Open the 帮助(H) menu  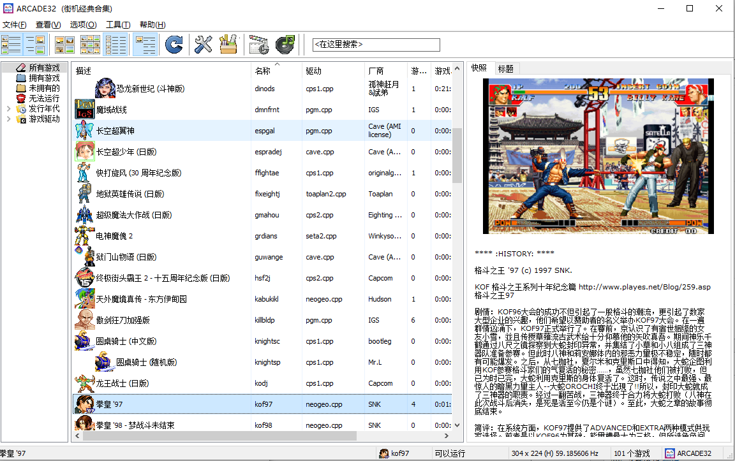point(152,24)
